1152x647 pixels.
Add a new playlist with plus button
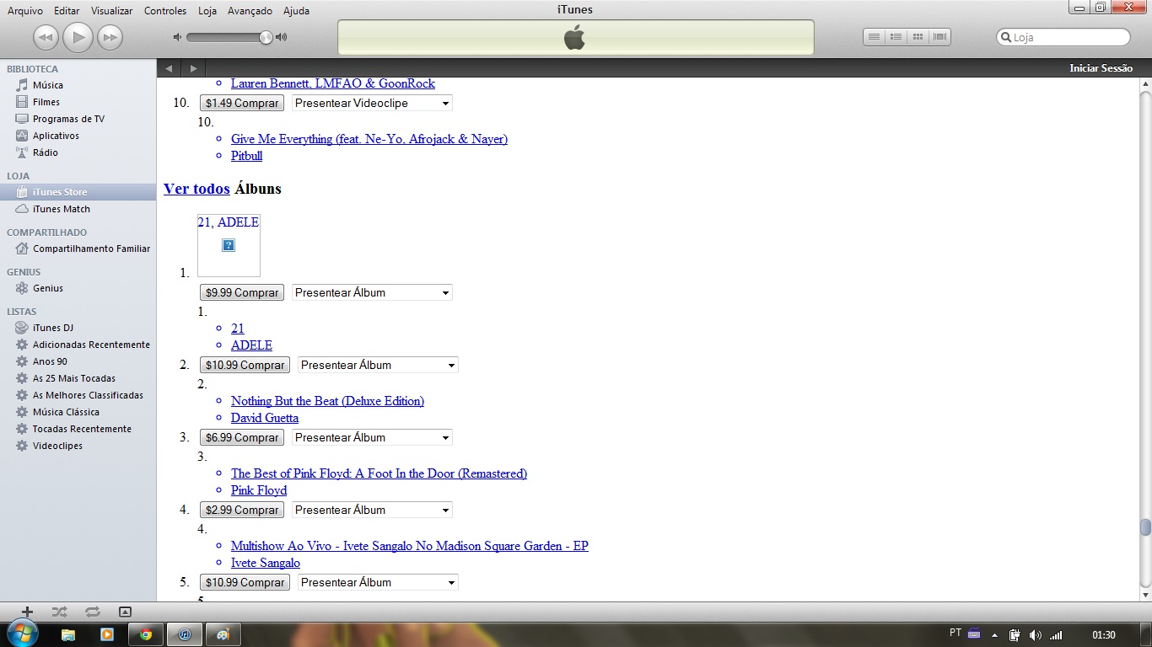pos(27,612)
